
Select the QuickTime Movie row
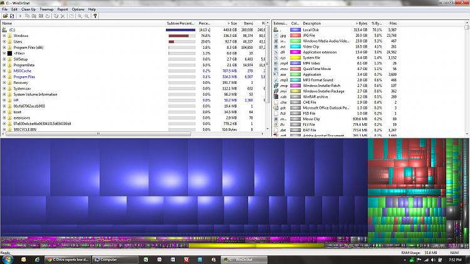pyautogui.click(x=335, y=69)
